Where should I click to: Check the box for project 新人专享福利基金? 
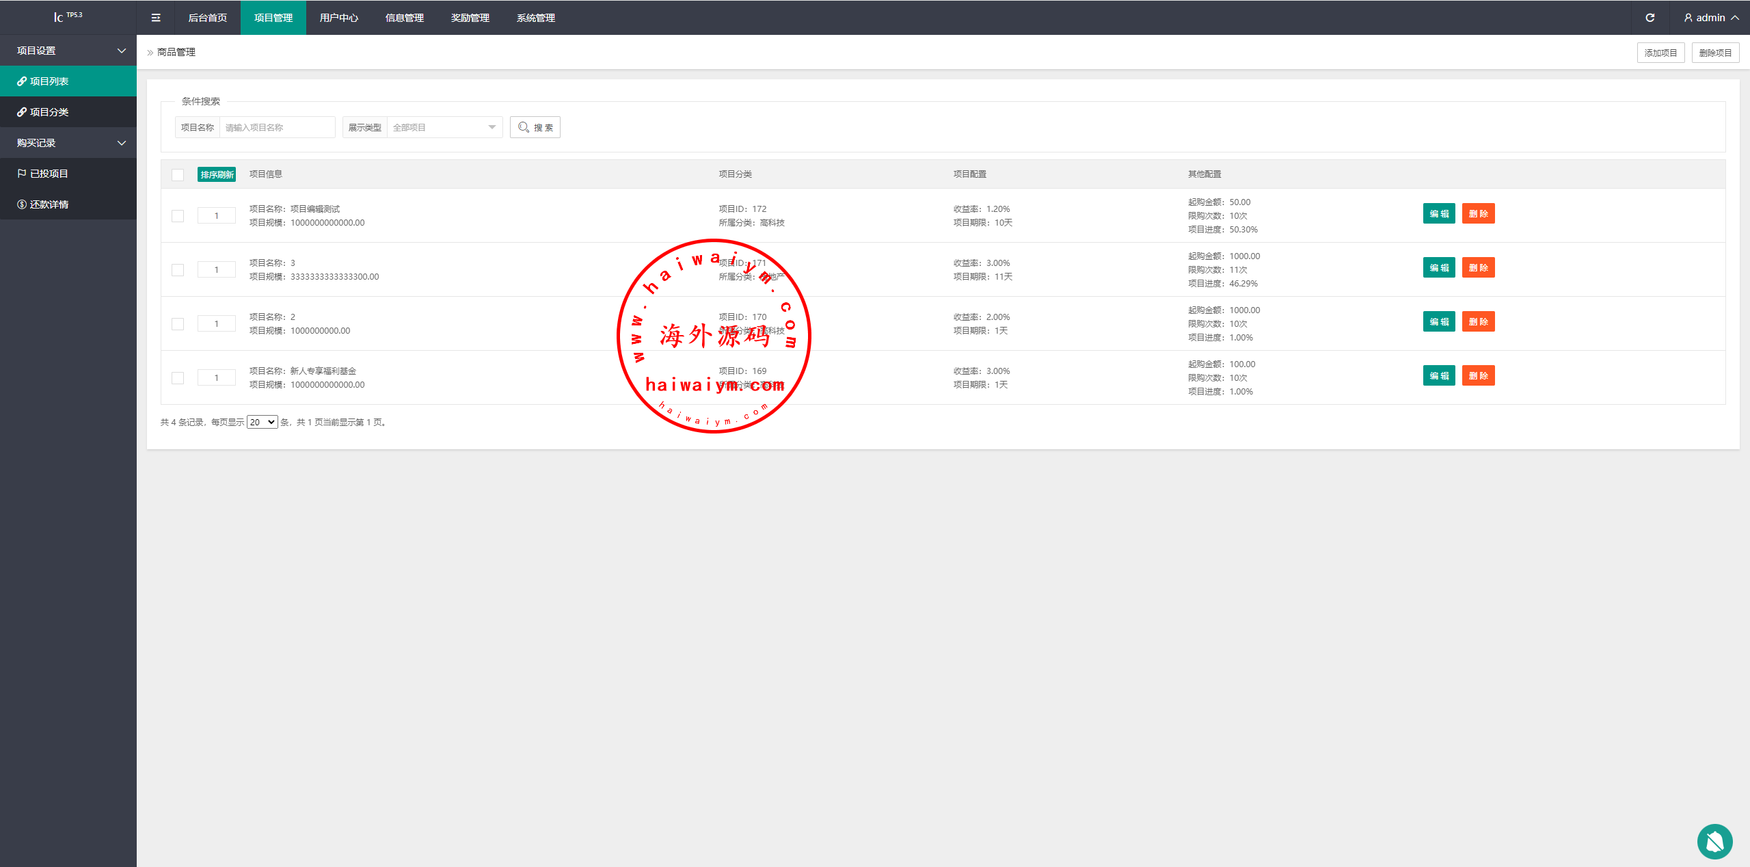178,378
